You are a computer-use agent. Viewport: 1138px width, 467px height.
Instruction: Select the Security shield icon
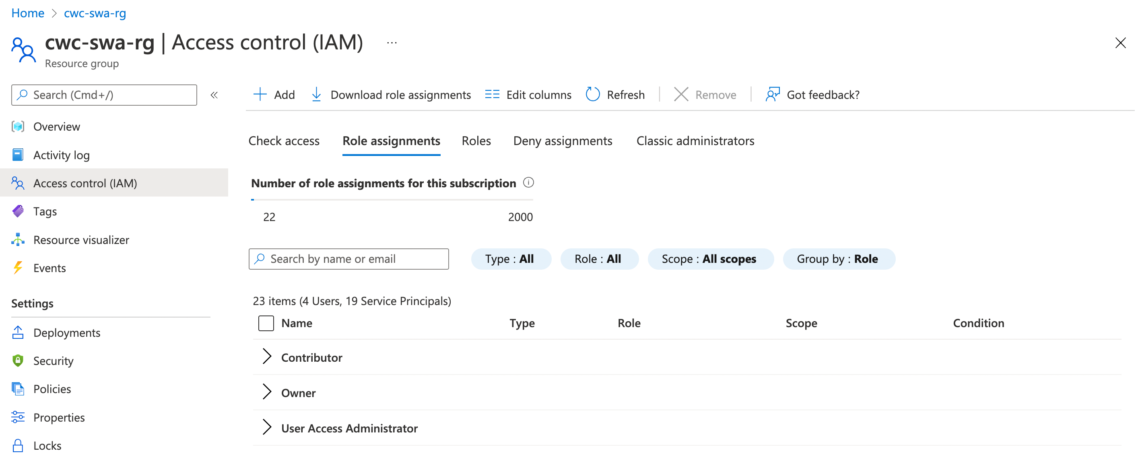point(18,360)
